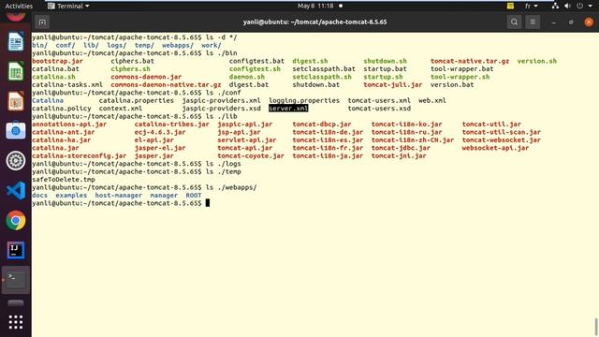Click catalina.sh in bin listing

click(x=53, y=77)
